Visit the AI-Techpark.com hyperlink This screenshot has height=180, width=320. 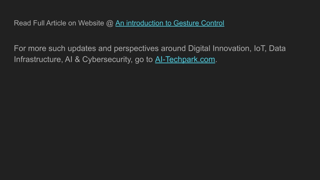[x=185, y=59]
